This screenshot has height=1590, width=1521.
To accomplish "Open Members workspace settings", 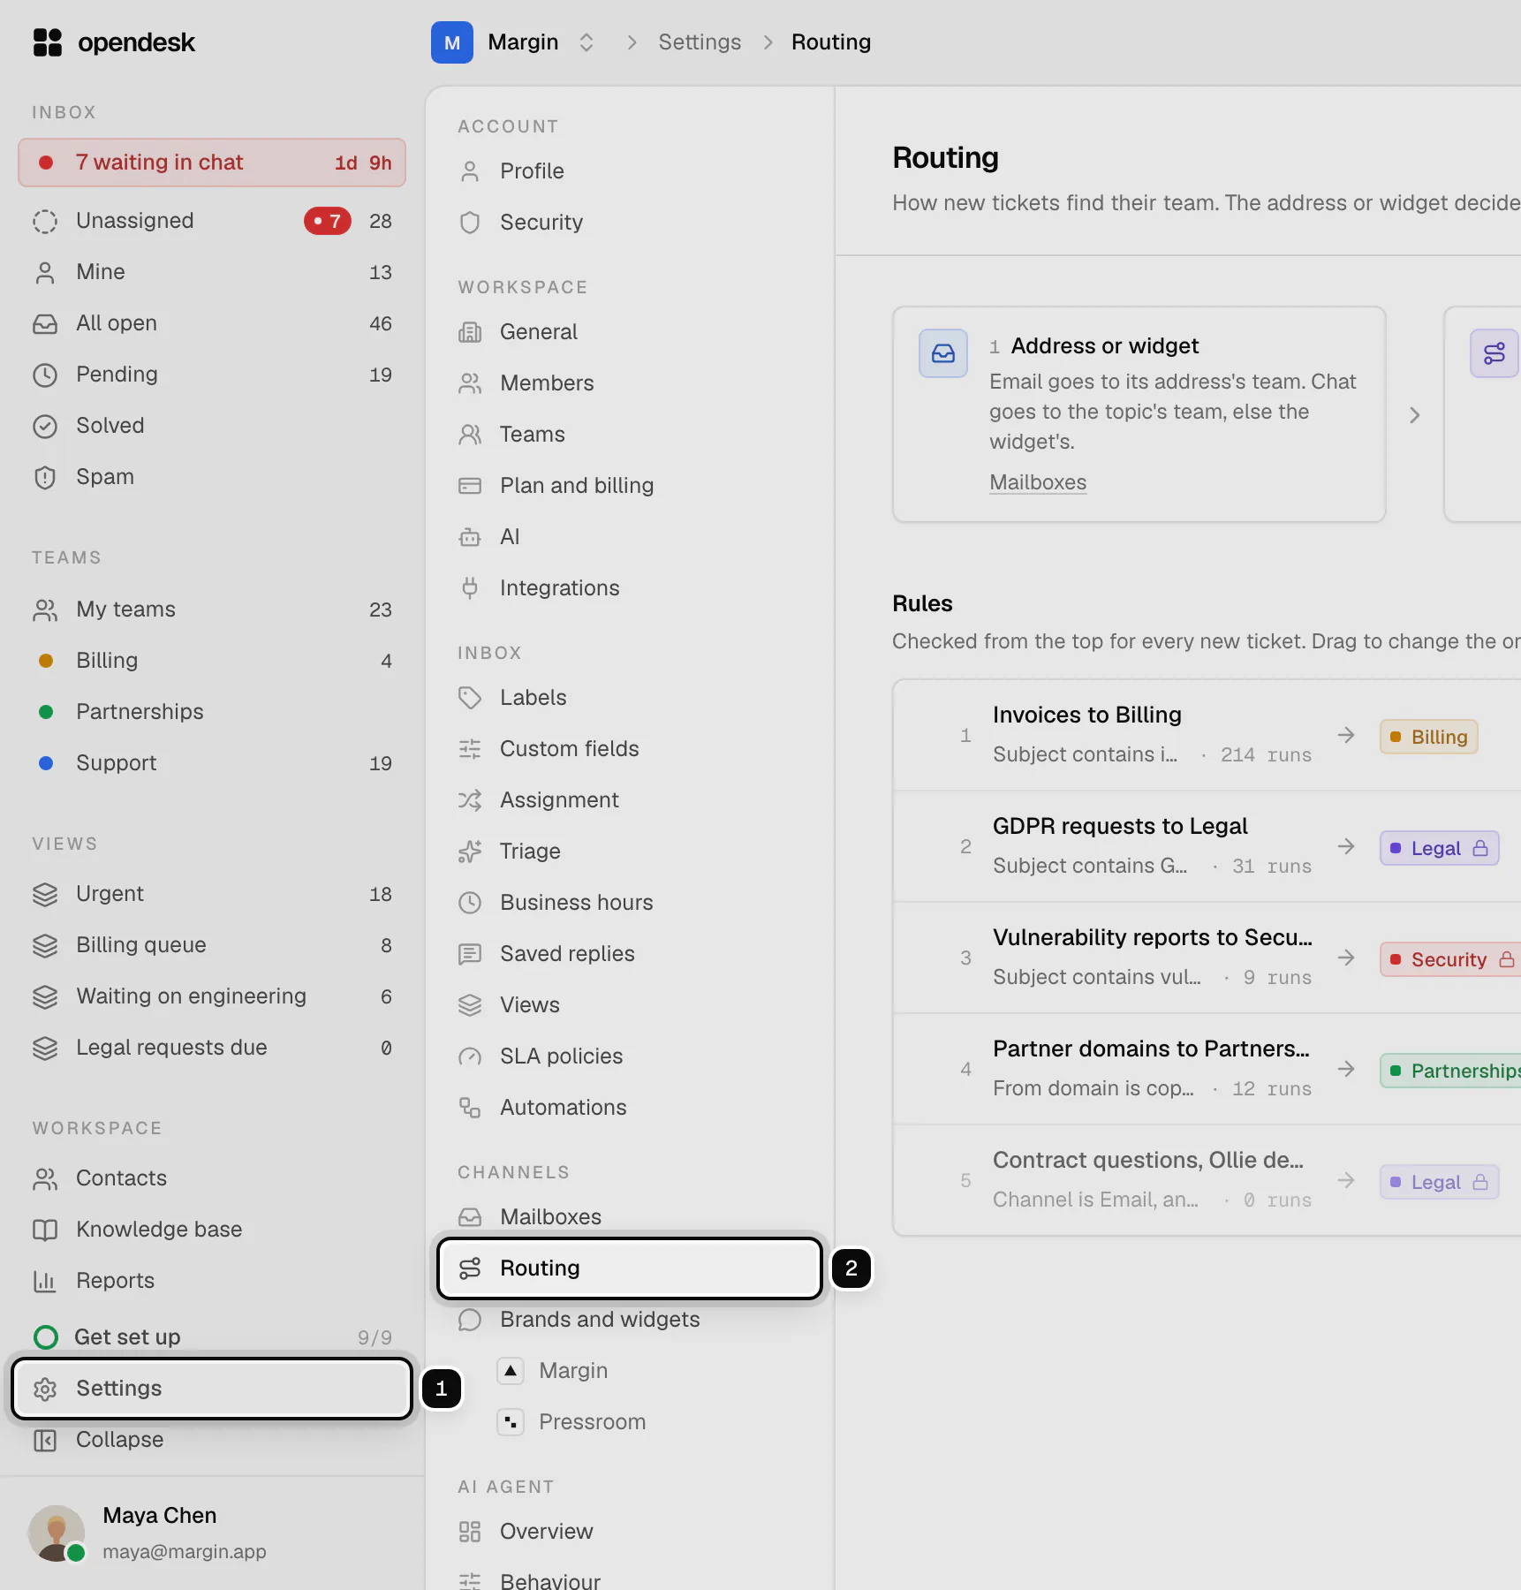I will 630,383.
